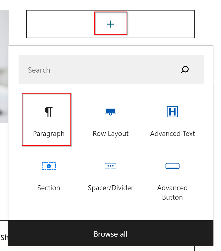The height and width of the screenshot is (251, 221).
Task: Click the plus add block icon
Action: click(x=111, y=24)
